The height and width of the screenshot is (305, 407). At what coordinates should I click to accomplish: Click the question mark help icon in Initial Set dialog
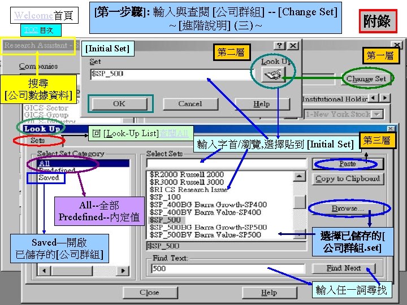(280, 46)
